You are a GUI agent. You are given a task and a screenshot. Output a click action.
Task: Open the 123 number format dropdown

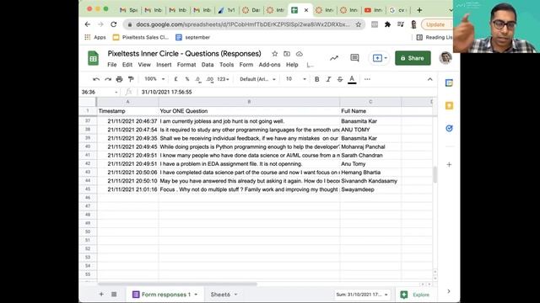(223, 79)
